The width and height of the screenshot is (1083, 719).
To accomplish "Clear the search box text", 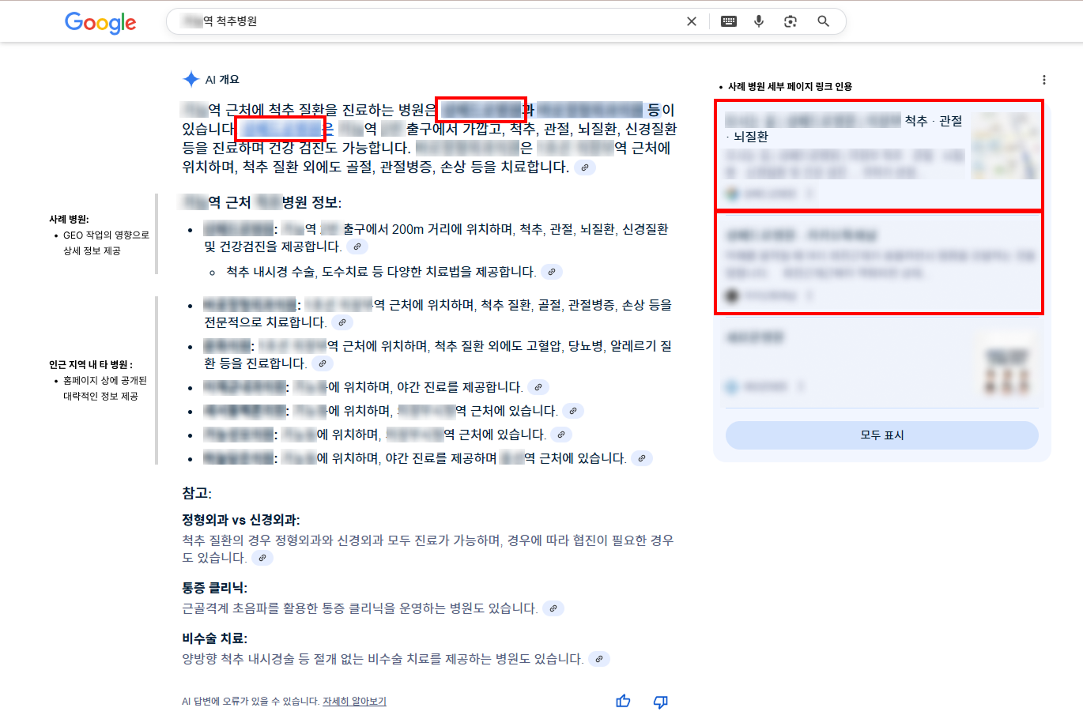I will point(692,21).
